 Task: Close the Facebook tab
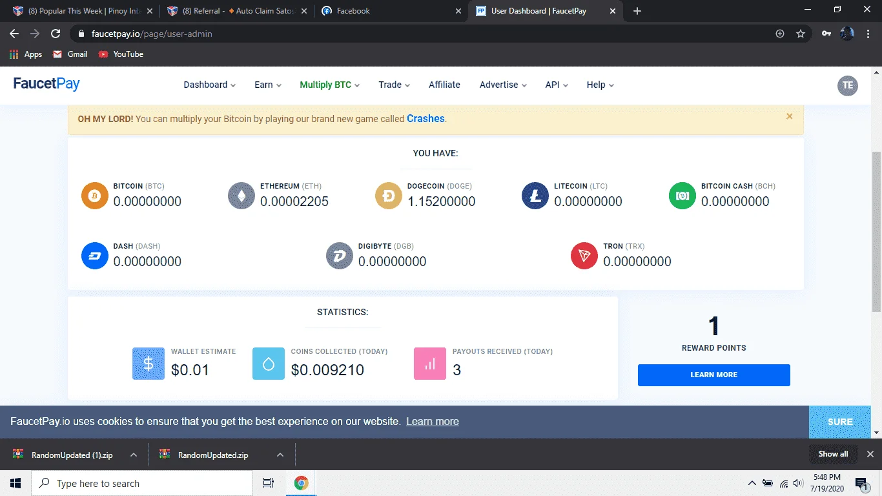pyautogui.click(x=458, y=11)
